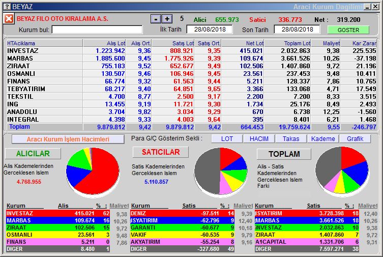The width and height of the screenshot is (383, 257).
Task: Sort by HTAciklama column header
Action: coord(44,43)
